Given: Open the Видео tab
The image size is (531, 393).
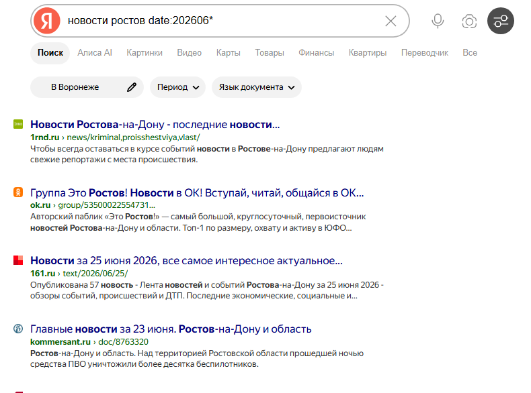Looking at the screenshot, I should point(189,53).
